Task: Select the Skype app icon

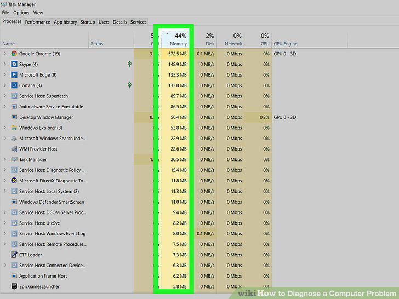Action: (x=14, y=64)
